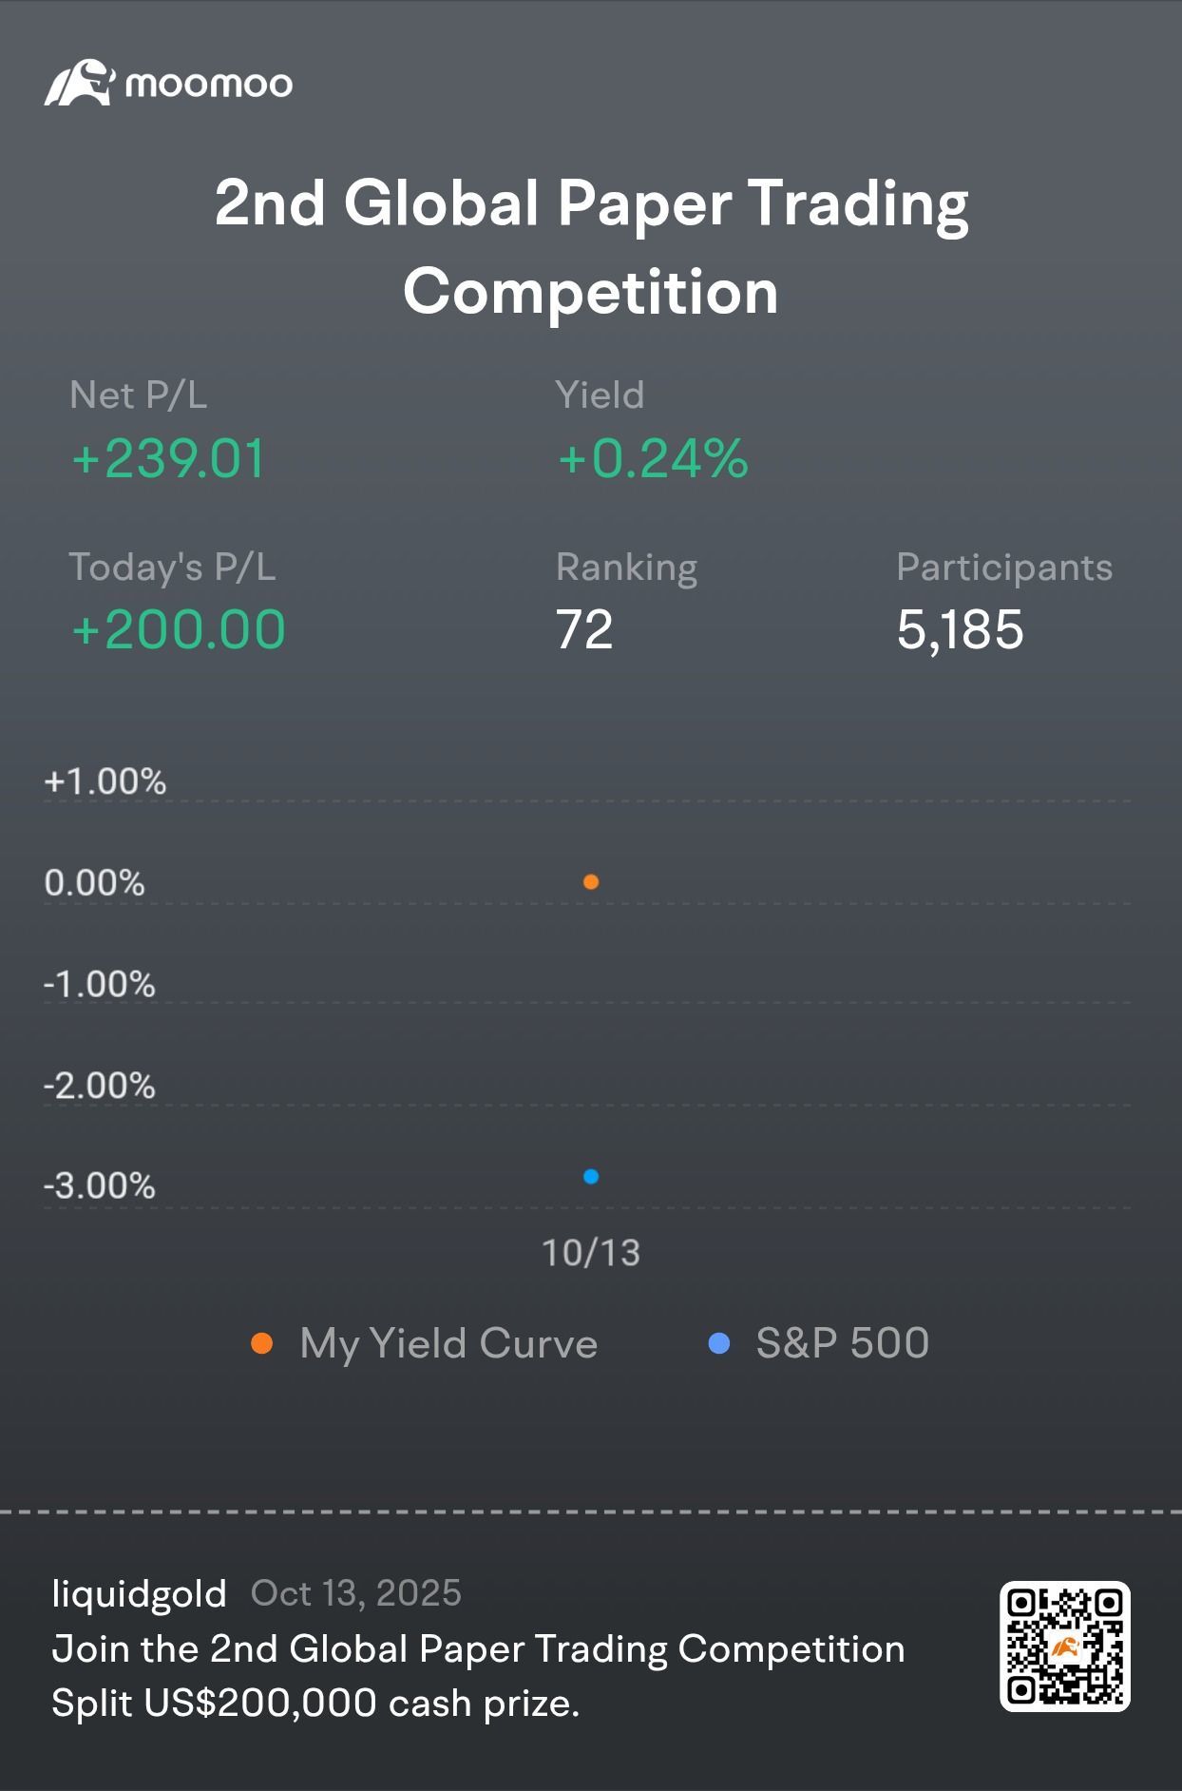This screenshot has height=1791, width=1182.
Task: Click the Participants count 5,185
Action: (x=960, y=629)
